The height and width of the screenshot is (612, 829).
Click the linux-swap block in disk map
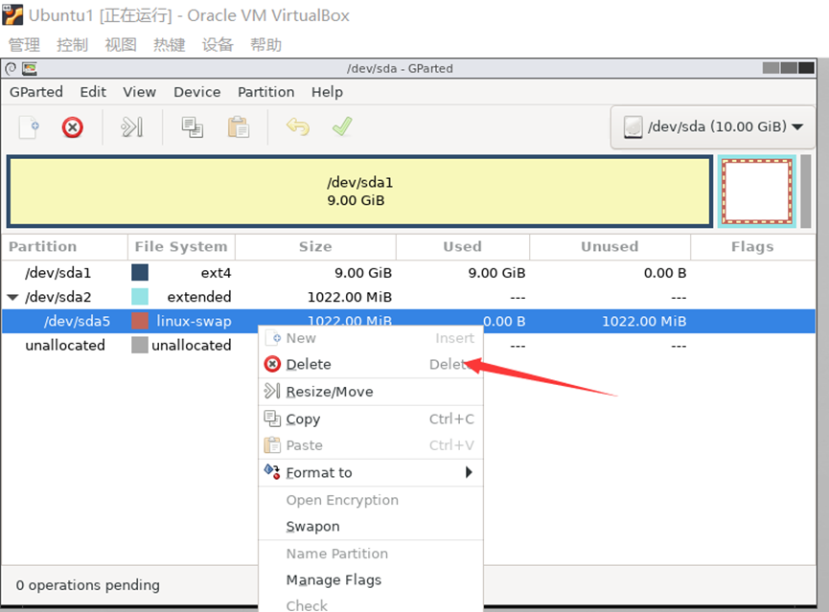coord(757,192)
